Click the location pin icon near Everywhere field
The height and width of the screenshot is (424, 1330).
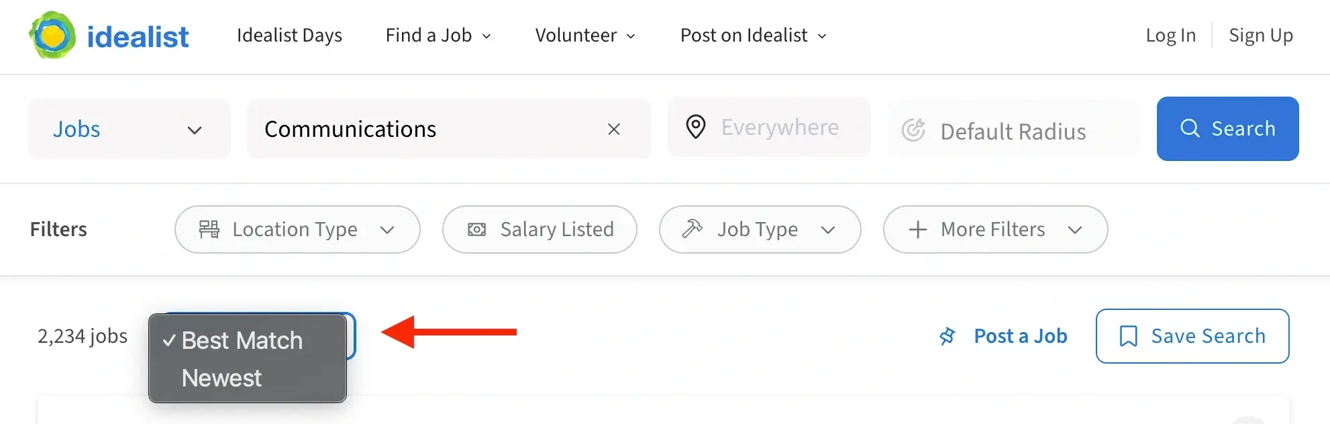pos(696,126)
